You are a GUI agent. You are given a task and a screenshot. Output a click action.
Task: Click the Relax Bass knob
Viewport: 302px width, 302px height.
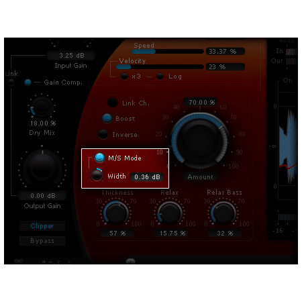(x=223, y=213)
